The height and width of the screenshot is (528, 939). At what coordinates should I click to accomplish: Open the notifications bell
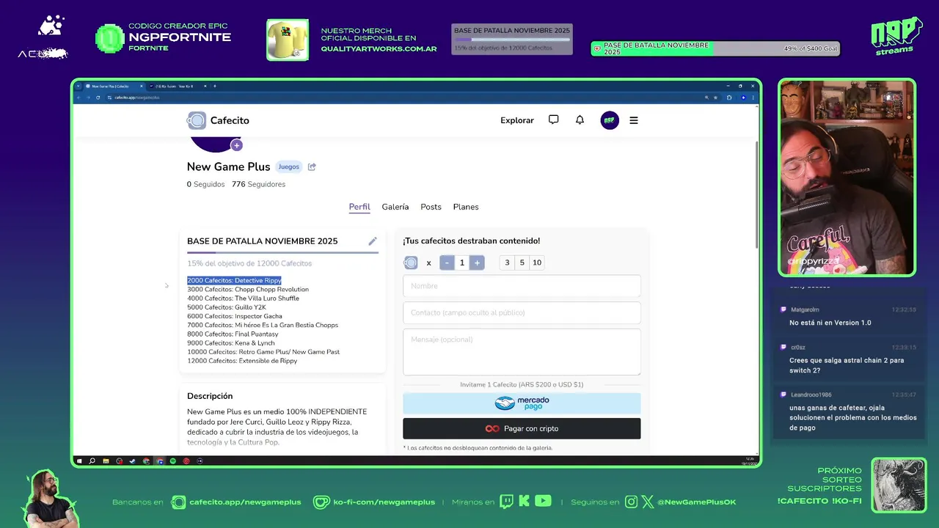tap(580, 120)
